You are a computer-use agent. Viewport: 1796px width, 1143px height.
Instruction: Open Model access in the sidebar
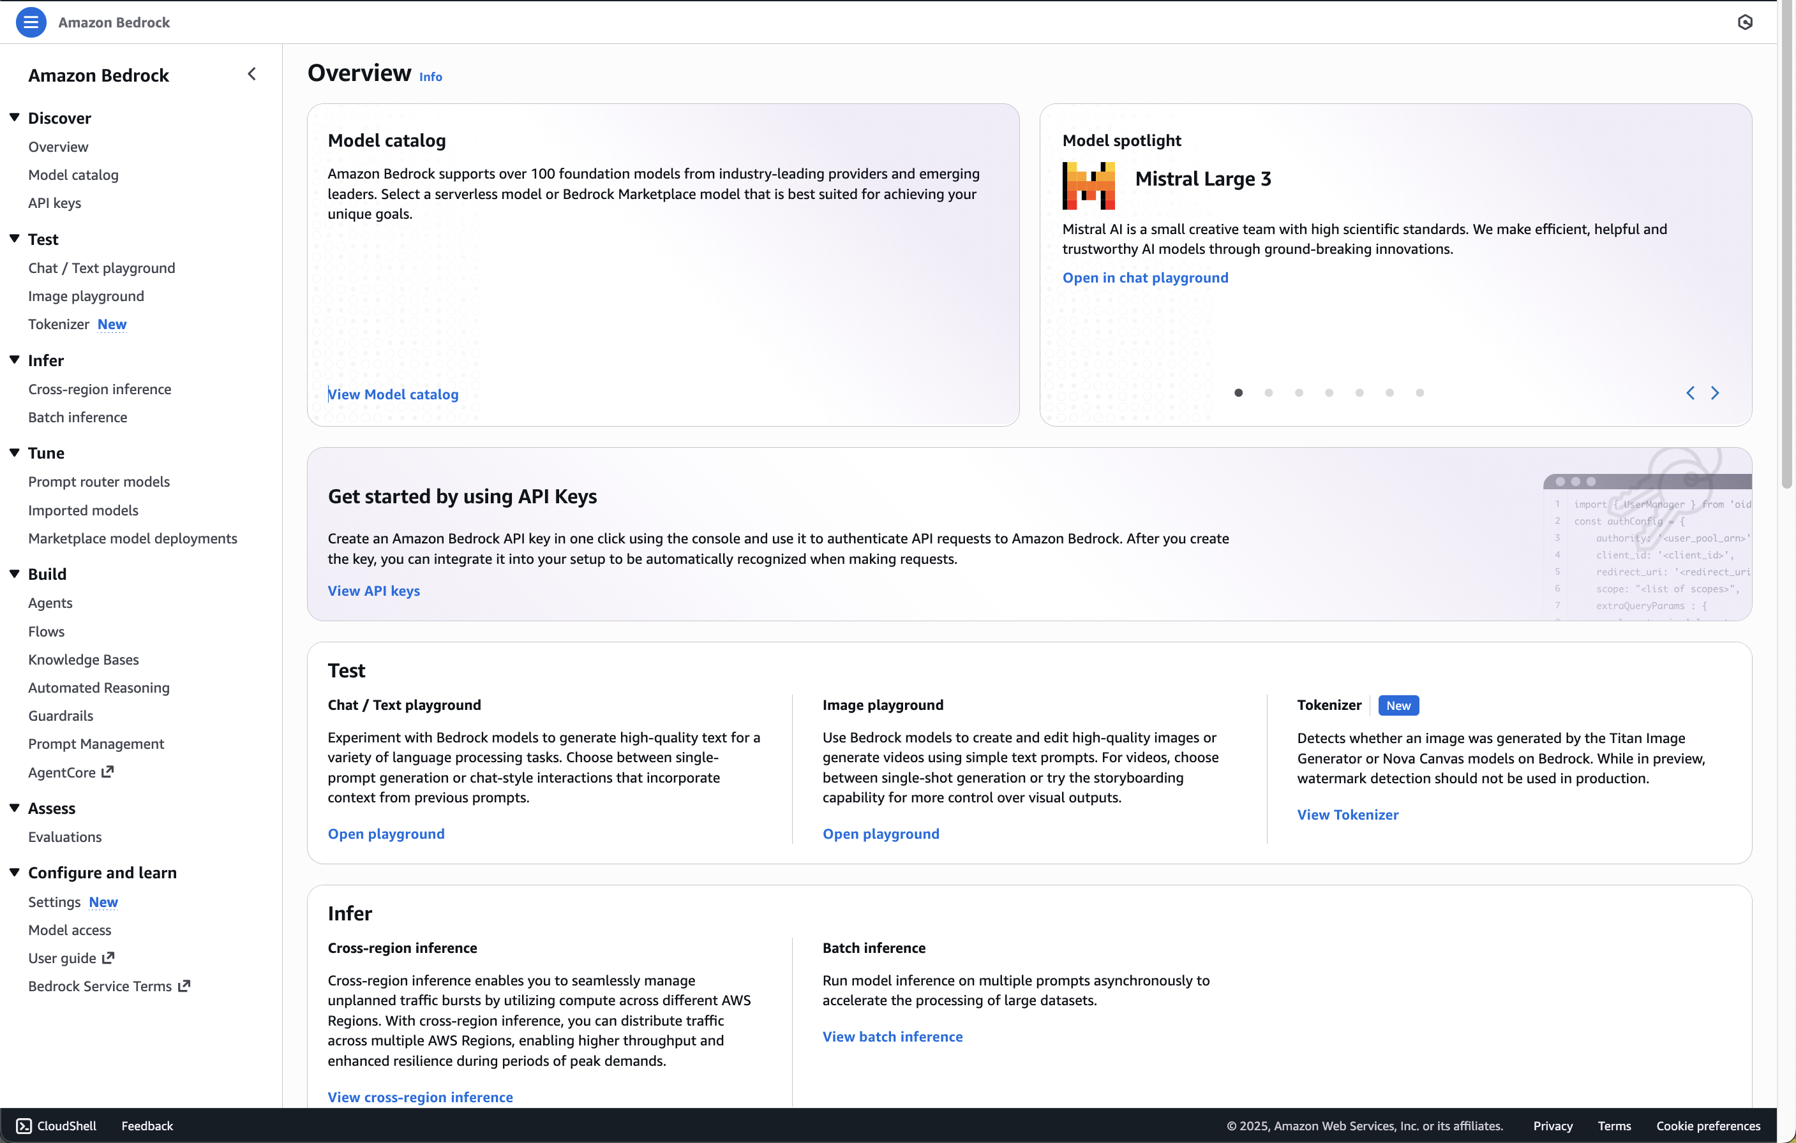70,930
